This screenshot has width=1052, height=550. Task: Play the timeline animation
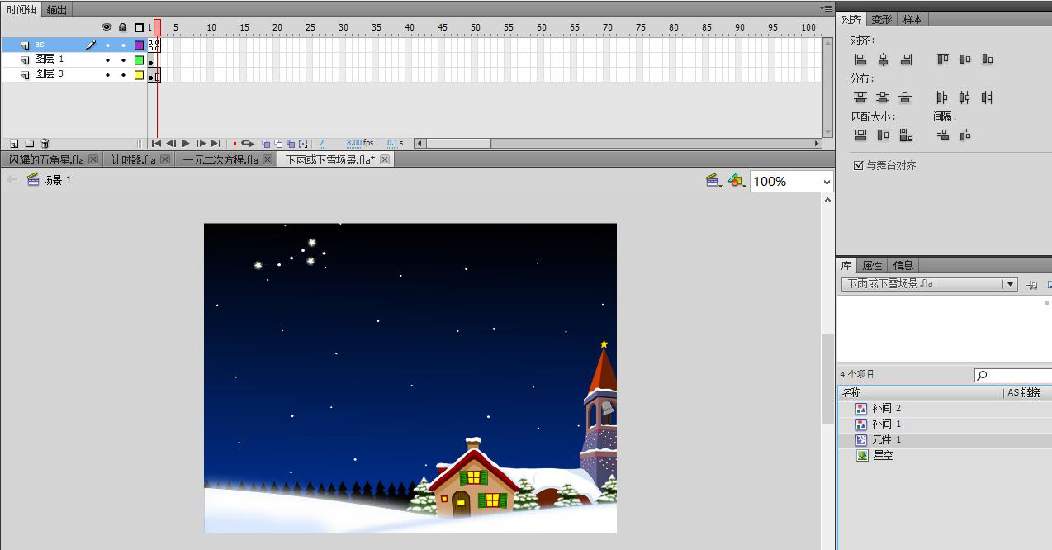click(186, 144)
